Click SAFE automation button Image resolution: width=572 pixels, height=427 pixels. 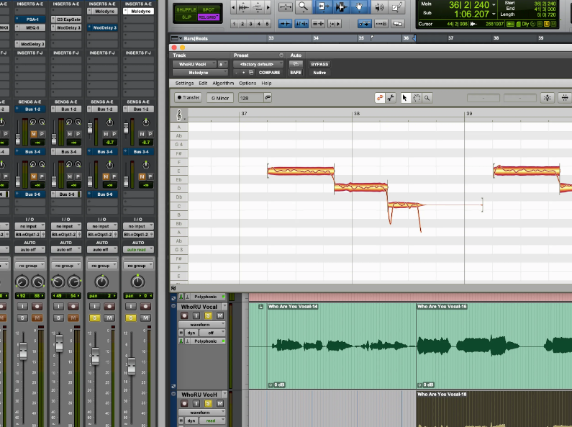[x=296, y=73]
